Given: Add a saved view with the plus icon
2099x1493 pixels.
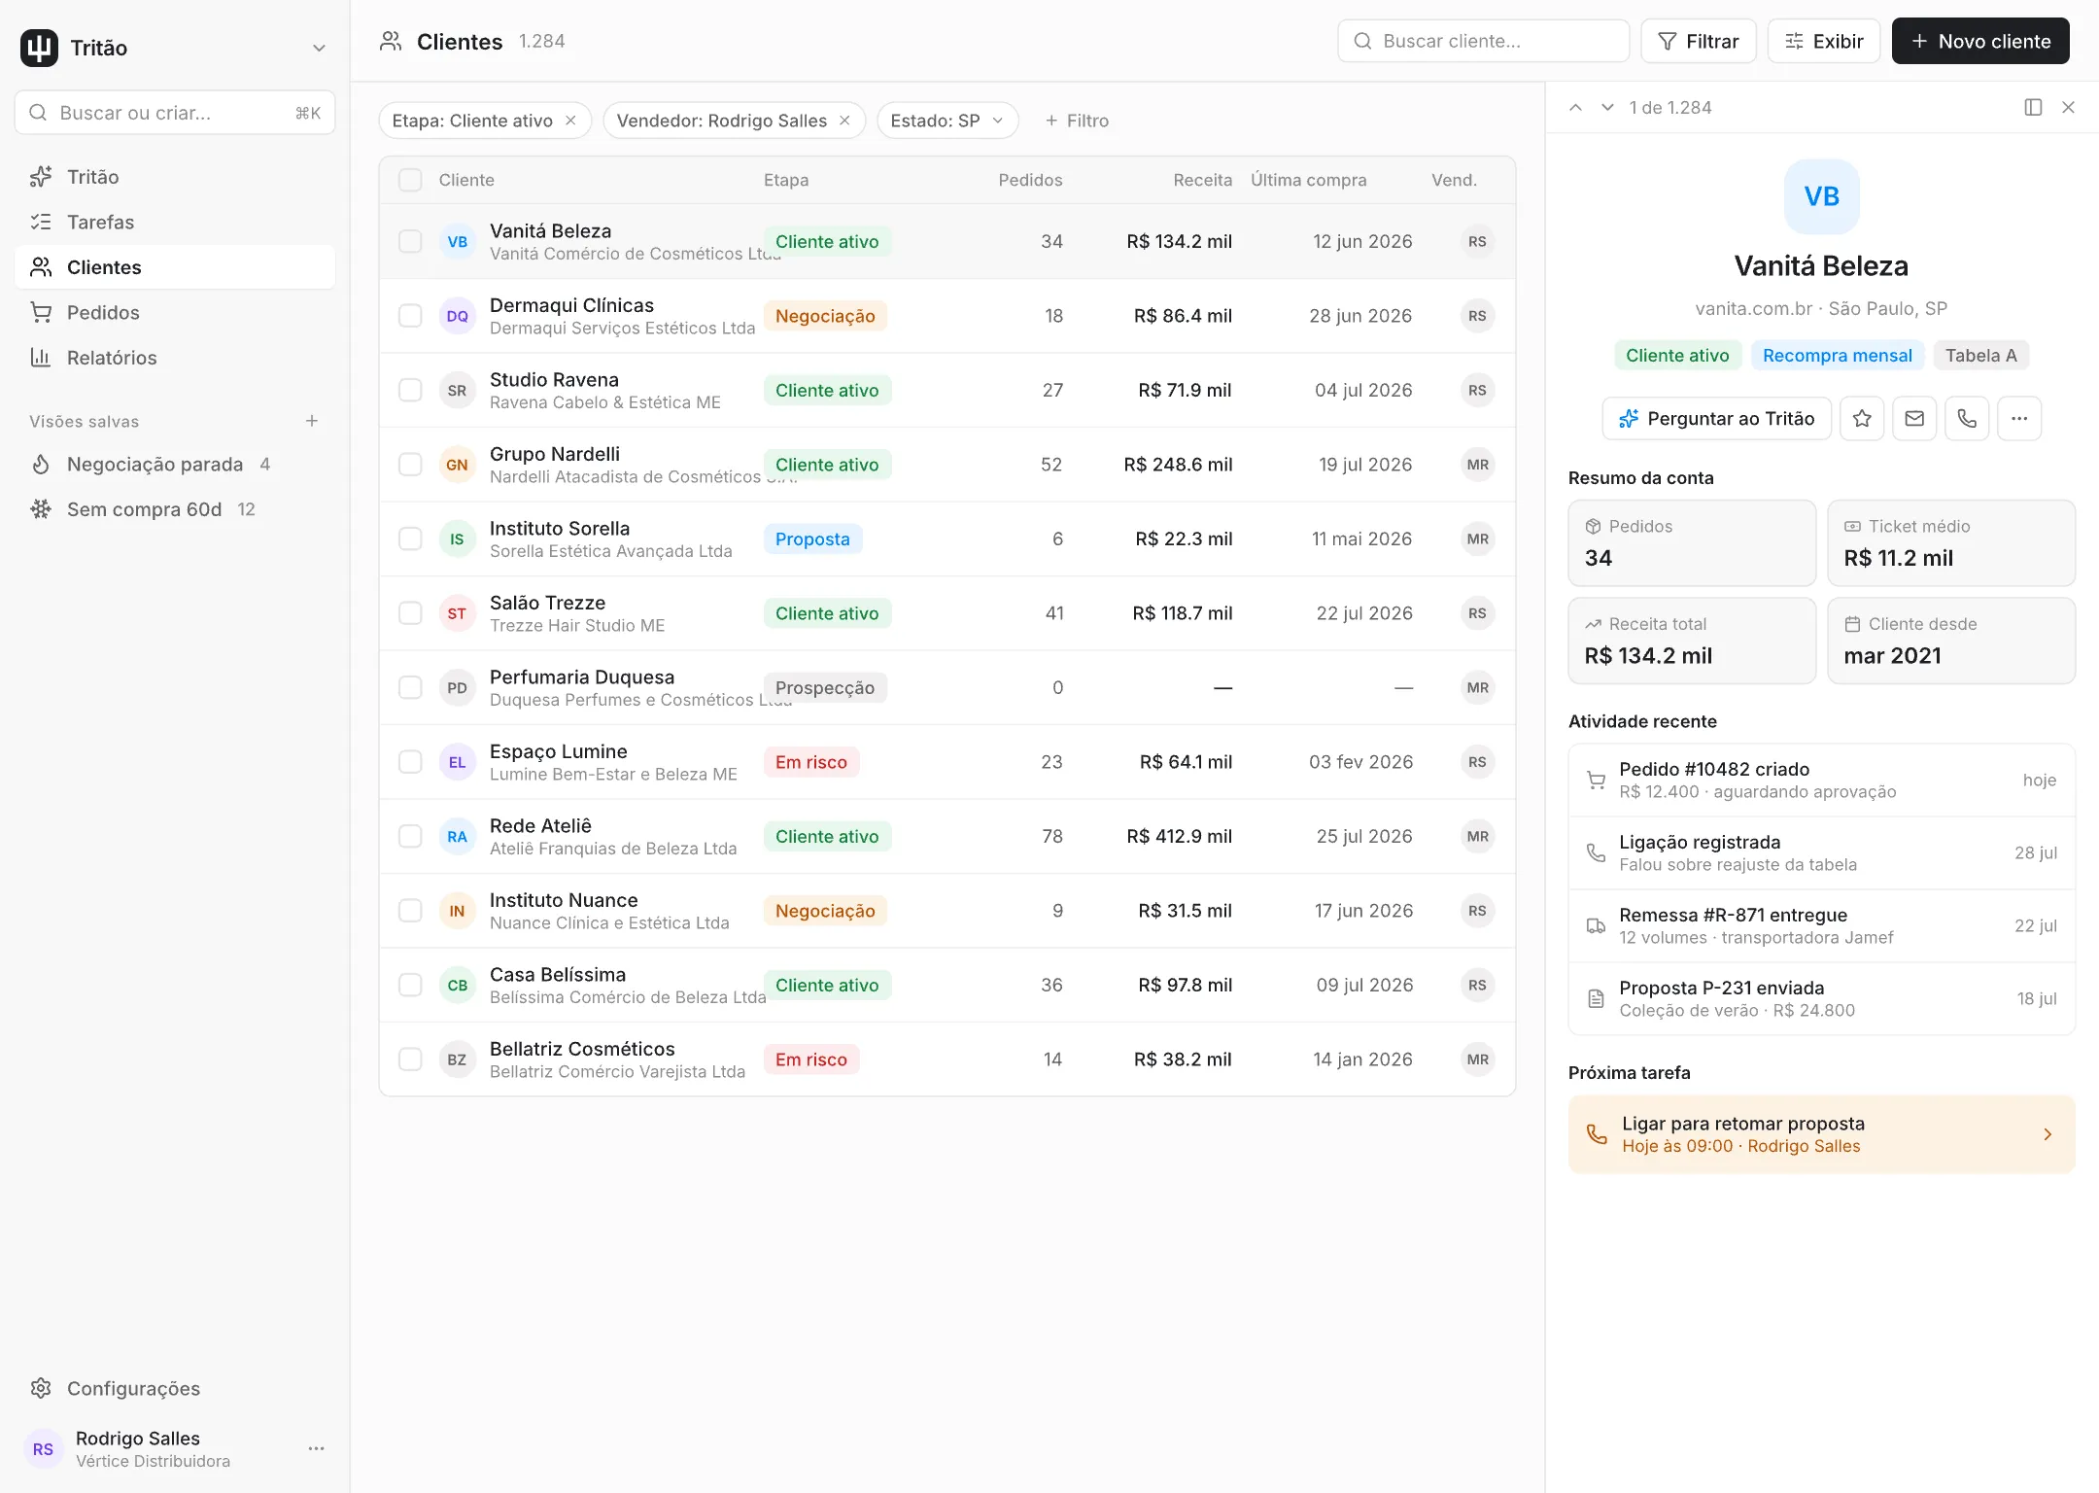Looking at the screenshot, I should click(x=312, y=421).
